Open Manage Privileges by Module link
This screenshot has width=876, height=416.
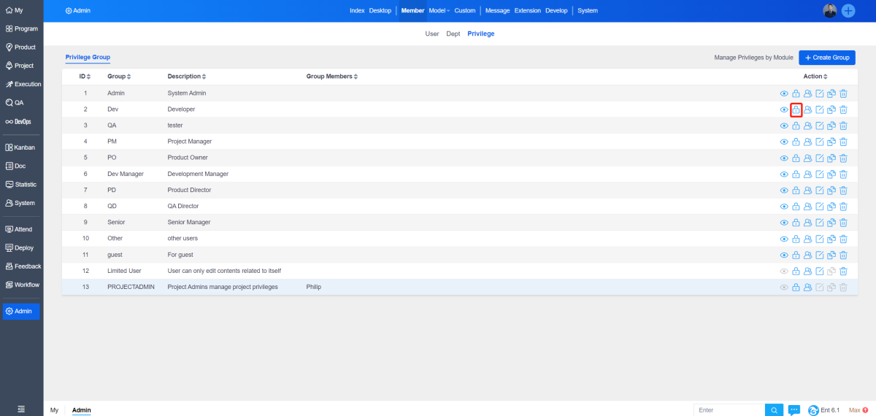tap(753, 58)
